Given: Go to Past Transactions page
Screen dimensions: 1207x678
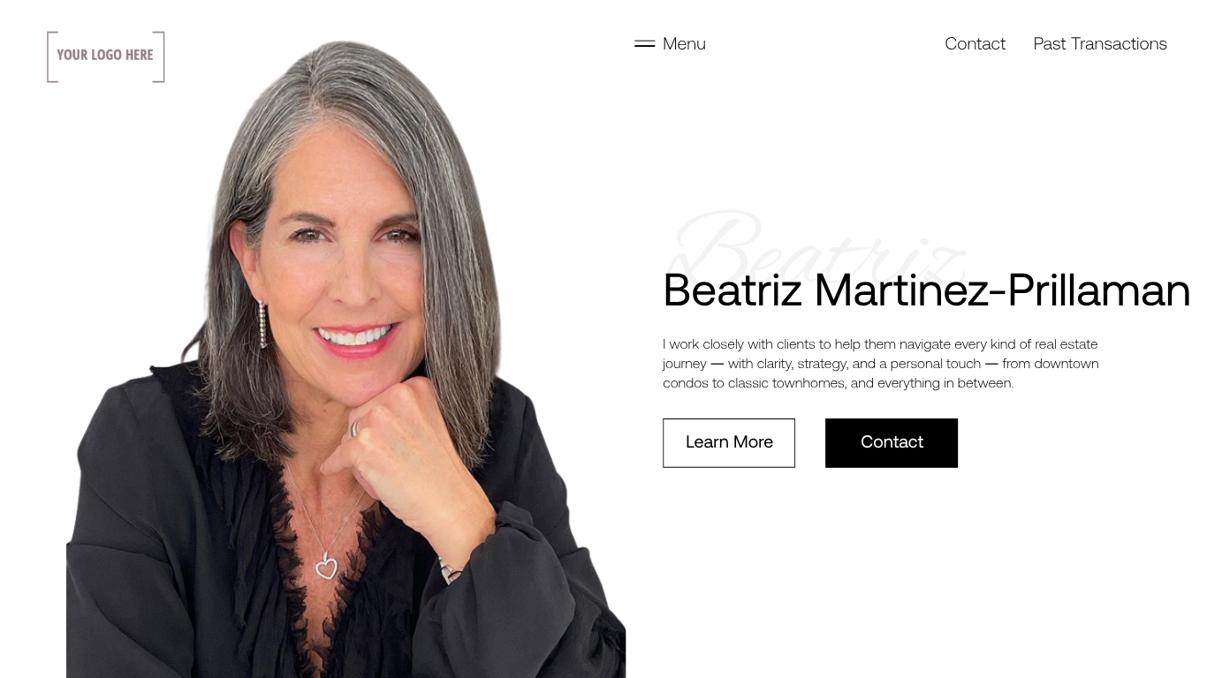Looking at the screenshot, I should tap(1100, 44).
